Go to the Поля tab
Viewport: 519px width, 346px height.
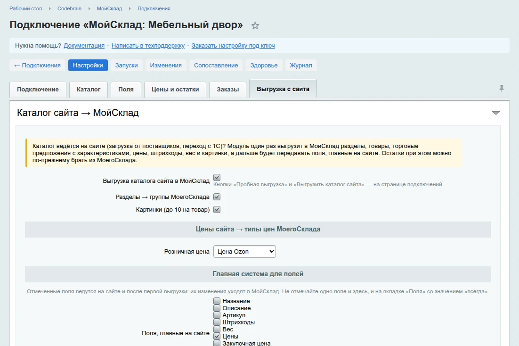(x=126, y=90)
